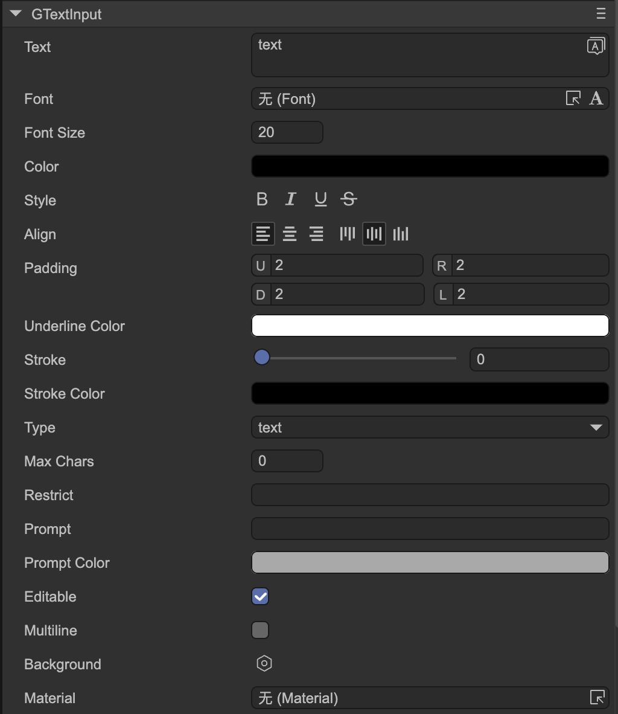Toggle Bold text style
The width and height of the screenshot is (618, 714).
pyautogui.click(x=262, y=199)
